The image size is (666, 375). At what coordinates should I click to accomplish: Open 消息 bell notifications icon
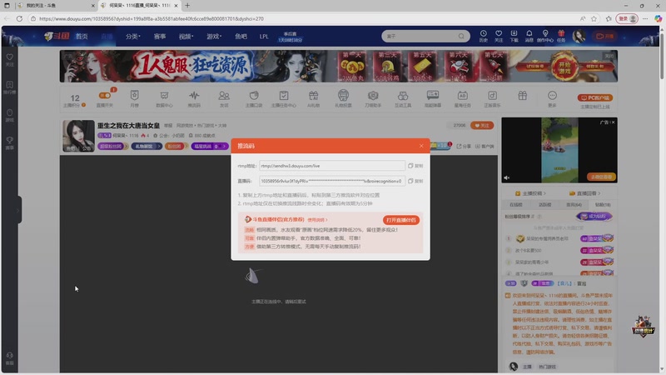[x=529, y=36]
